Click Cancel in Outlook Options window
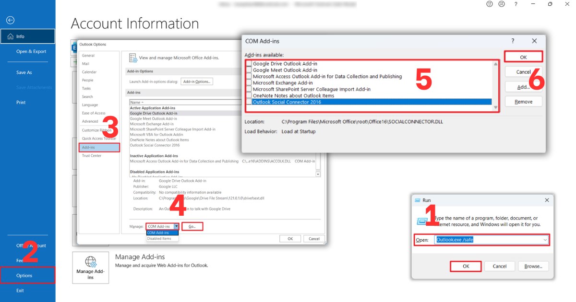576x302 pixels. click(x=314, y=239)
